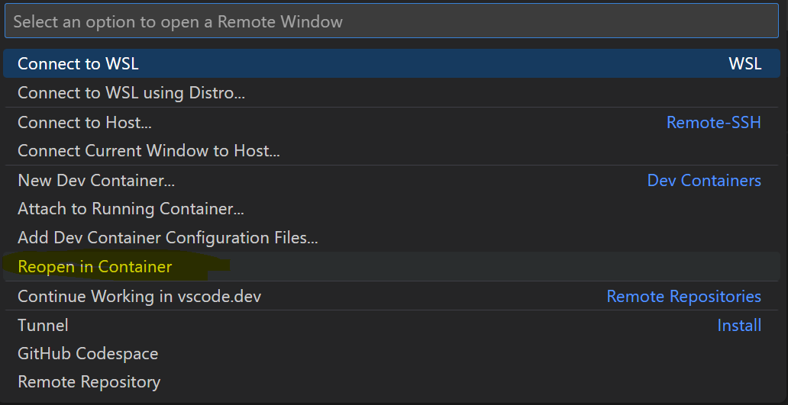Image resolution: width=788 pixels, height=405 pixels.
Task: Select Connect to Host option
Action: tap(392, 122)
